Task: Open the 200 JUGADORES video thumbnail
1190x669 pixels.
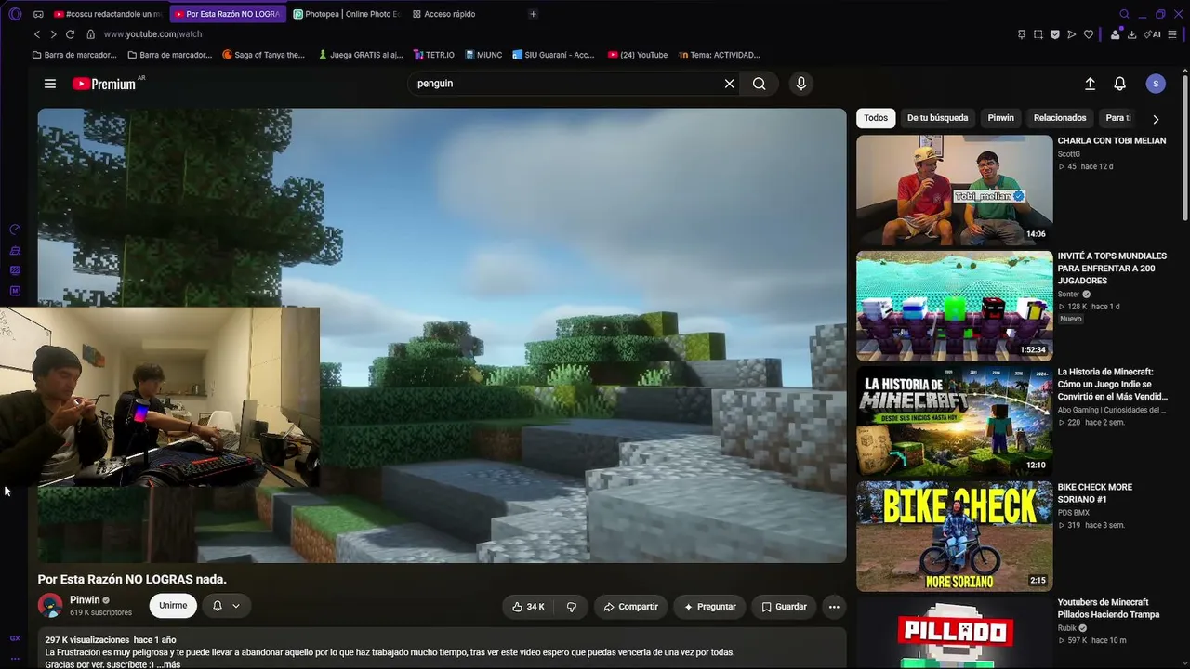Action: pos(955,306)
